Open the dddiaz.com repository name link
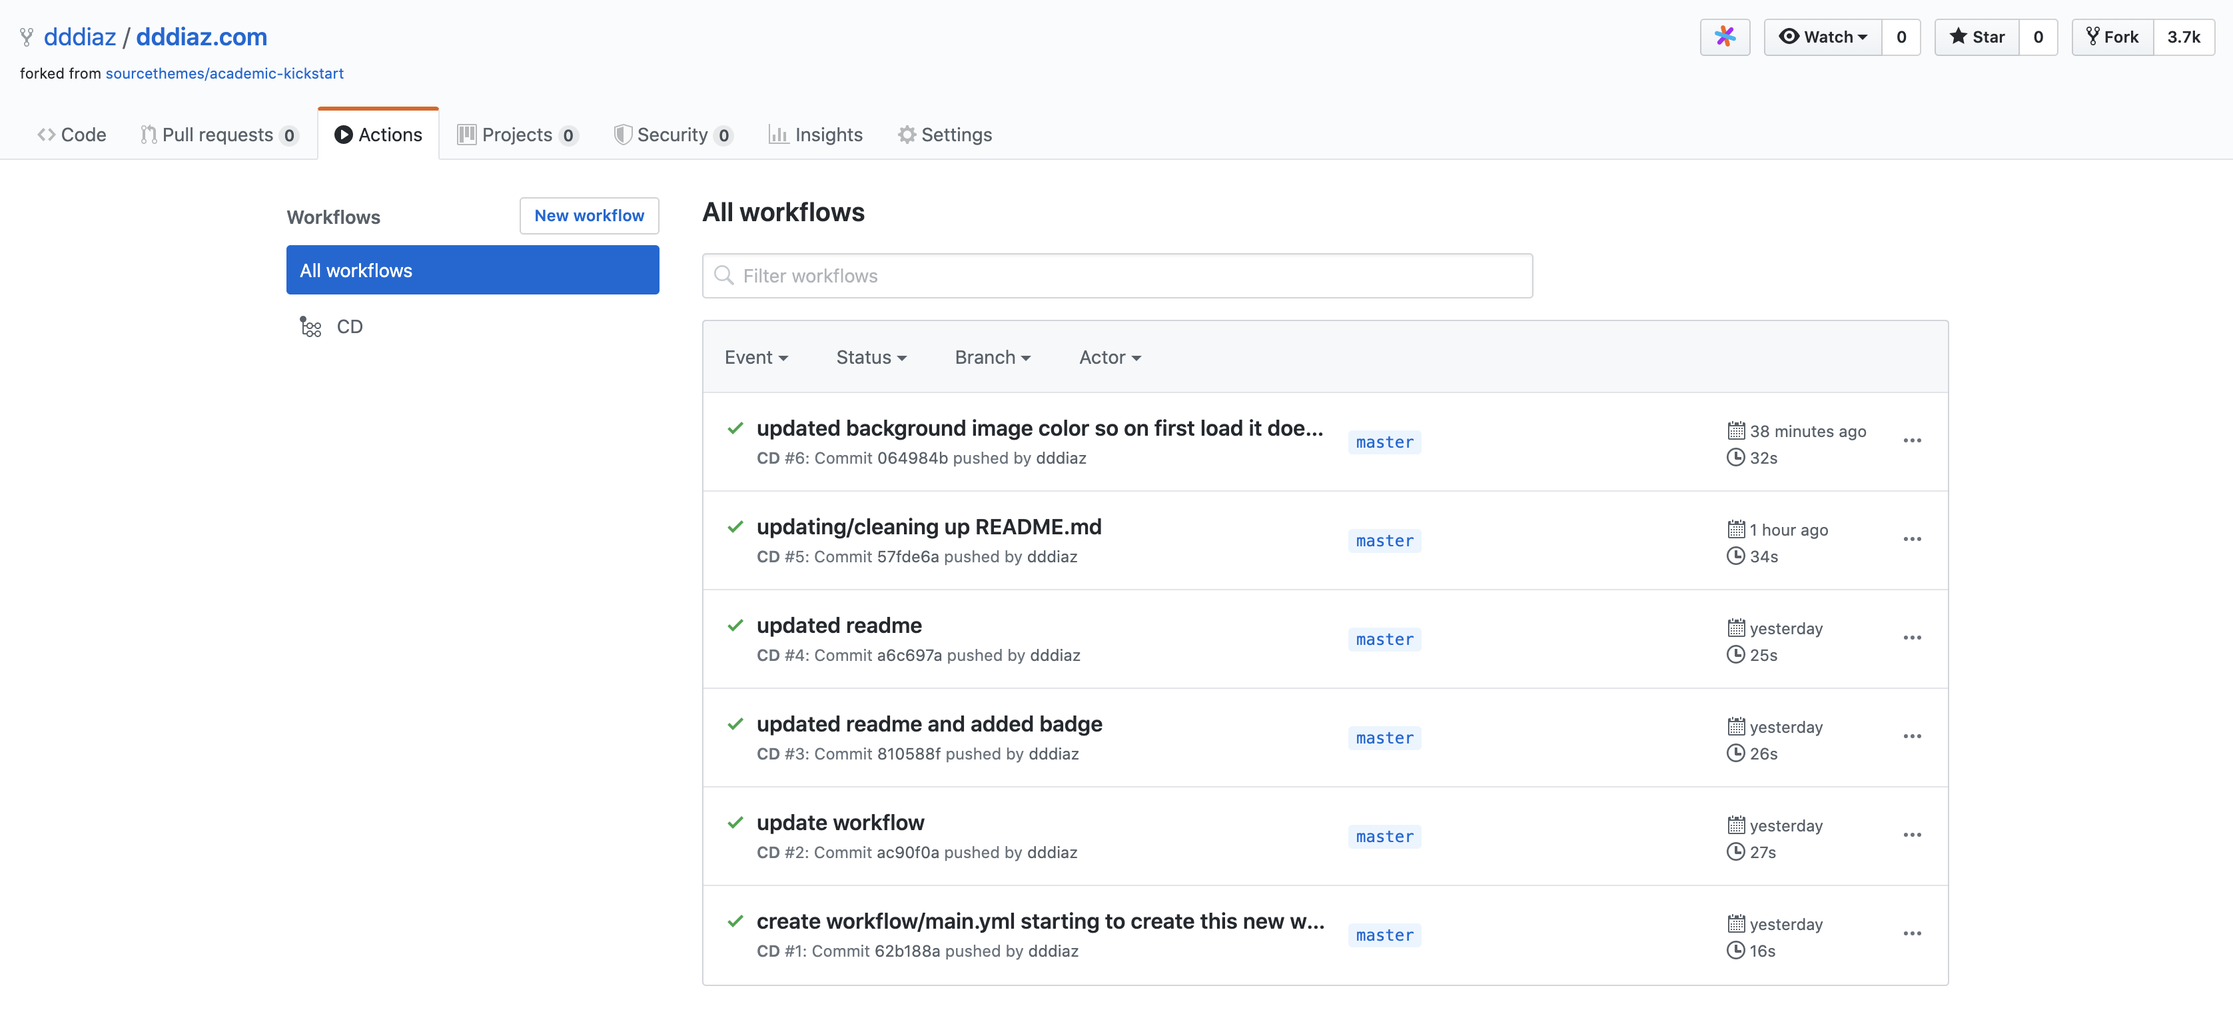The width and height of the screenshot is (2233, 1010). click(201, 37)
